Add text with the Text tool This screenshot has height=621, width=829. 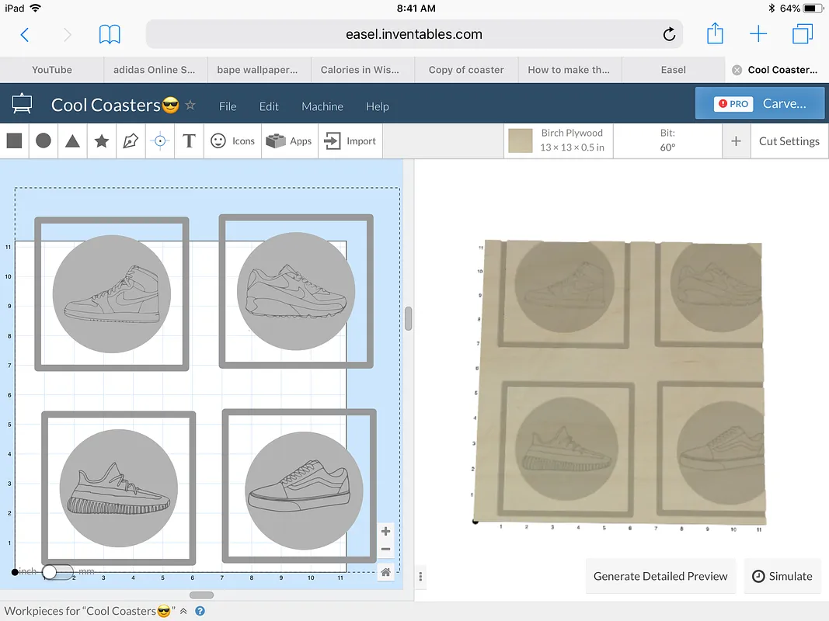[189, 141]
